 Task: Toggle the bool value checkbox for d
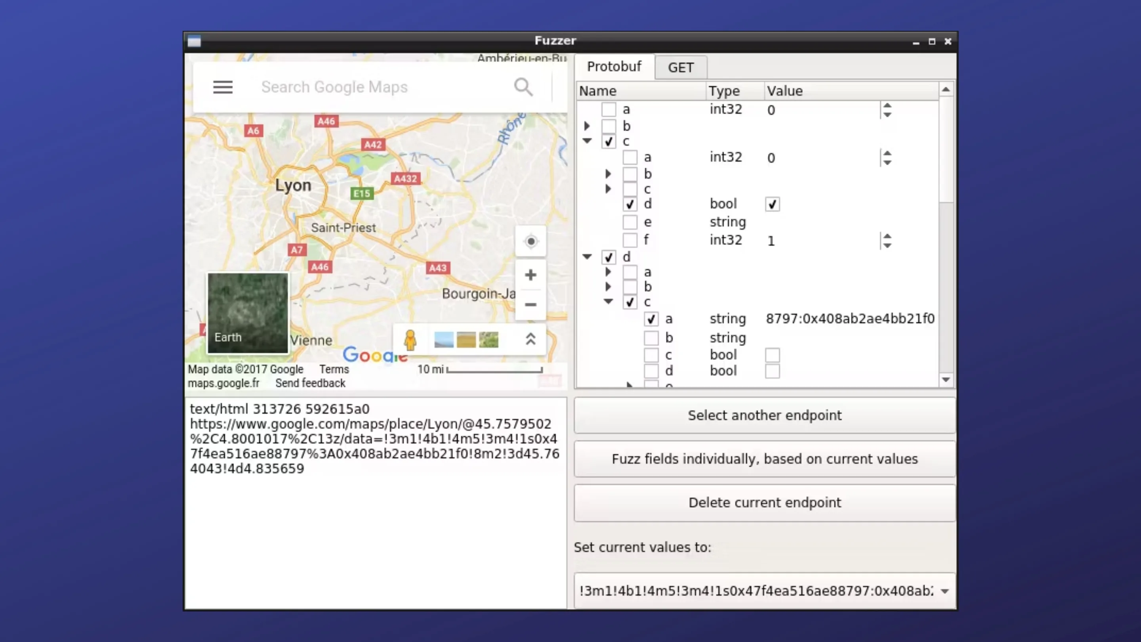772,204
